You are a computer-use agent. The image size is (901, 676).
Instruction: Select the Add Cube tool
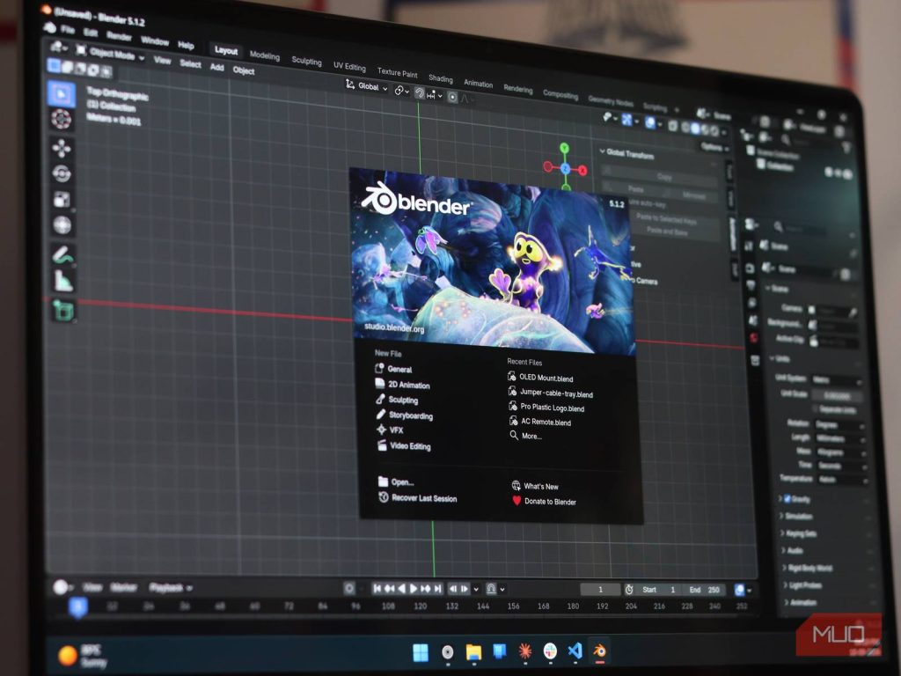click(63, 311)
